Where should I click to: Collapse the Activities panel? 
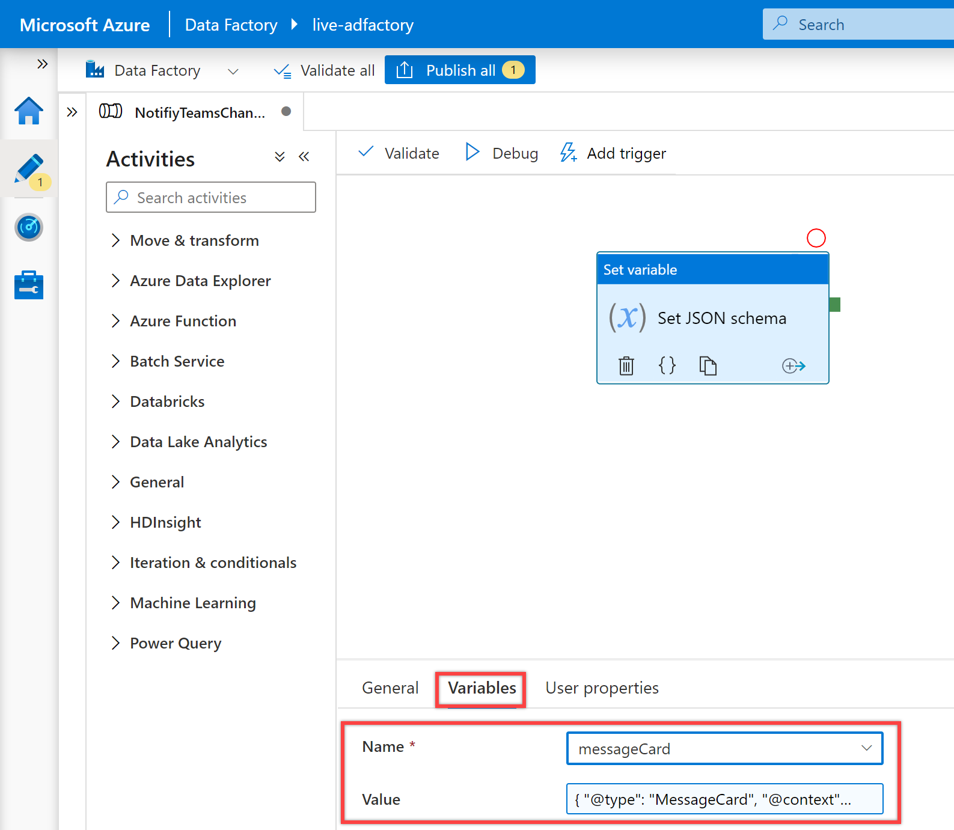point(304,157)
